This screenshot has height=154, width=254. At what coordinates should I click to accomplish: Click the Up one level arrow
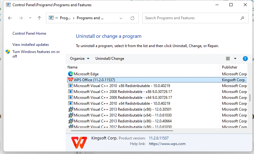tap(39, 18)
